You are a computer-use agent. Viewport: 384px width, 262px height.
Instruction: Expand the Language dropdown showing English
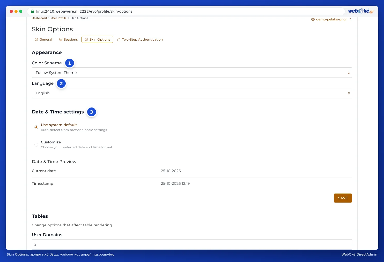(192, 93)
